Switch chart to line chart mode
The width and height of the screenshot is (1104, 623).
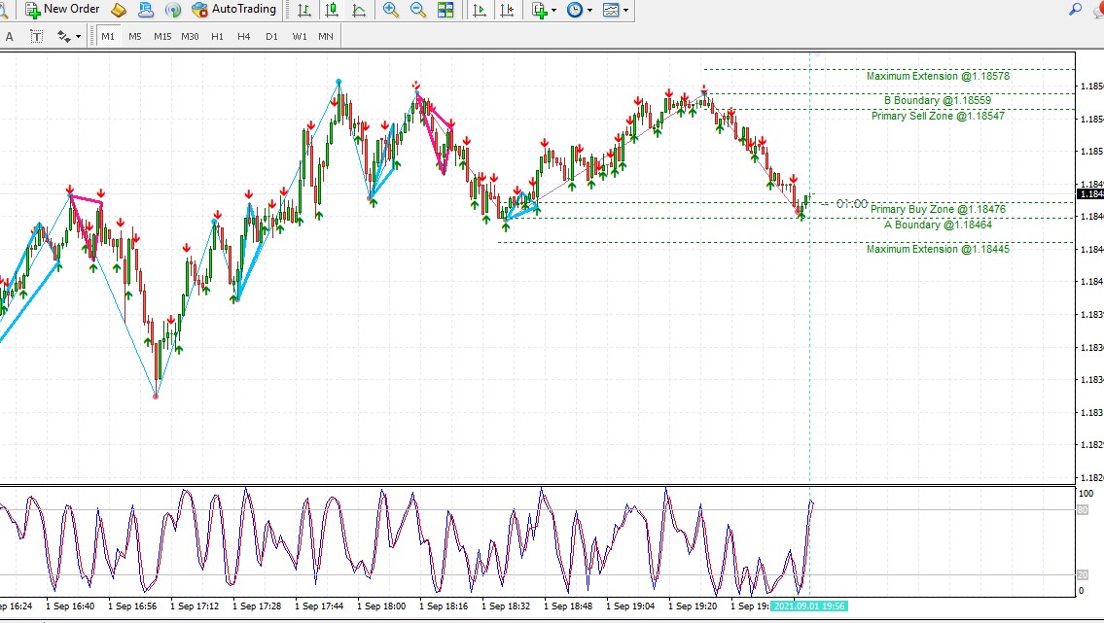pyautogui.click(x=359, y=10)
